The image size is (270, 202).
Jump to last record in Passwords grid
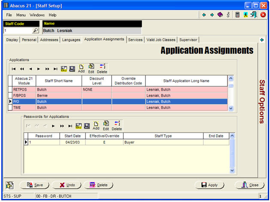coord(70,126)
